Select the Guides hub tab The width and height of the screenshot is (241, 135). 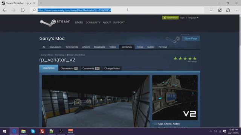pos(151,47)
